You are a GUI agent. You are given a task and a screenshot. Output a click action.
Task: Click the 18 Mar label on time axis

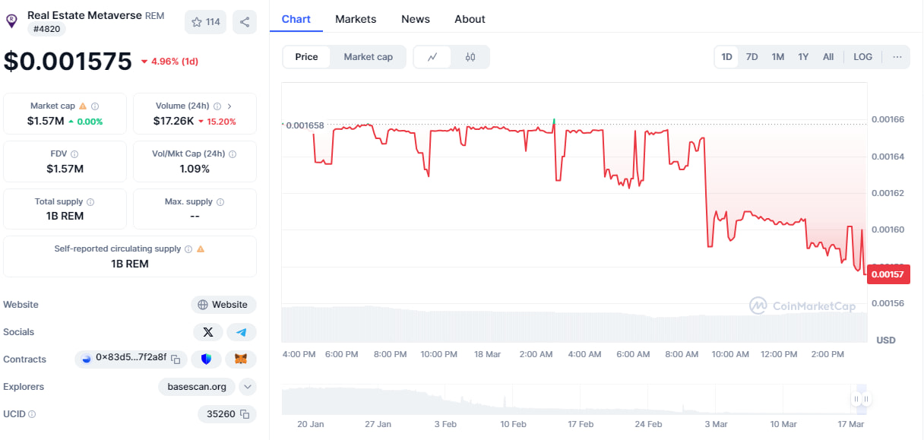coord(487,354)
